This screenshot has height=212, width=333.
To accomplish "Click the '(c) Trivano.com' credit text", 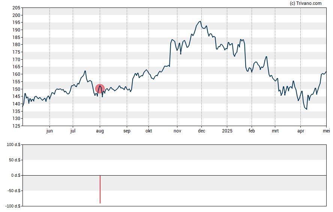I will tap(306, 3).
